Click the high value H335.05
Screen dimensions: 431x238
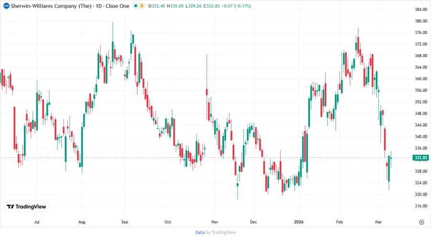(x=175, y=6)
